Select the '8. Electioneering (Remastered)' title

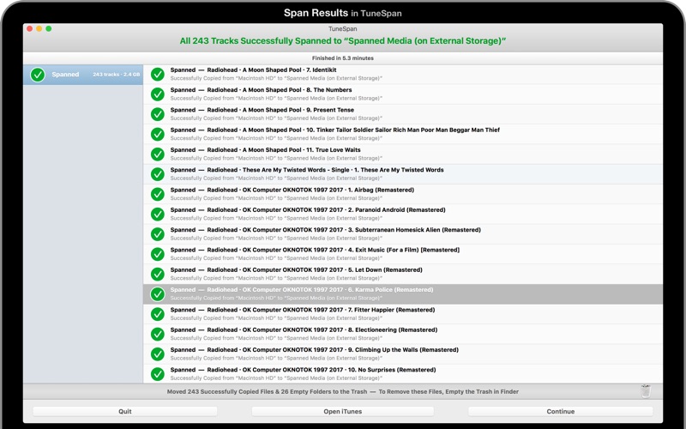[x=393, y=330]
